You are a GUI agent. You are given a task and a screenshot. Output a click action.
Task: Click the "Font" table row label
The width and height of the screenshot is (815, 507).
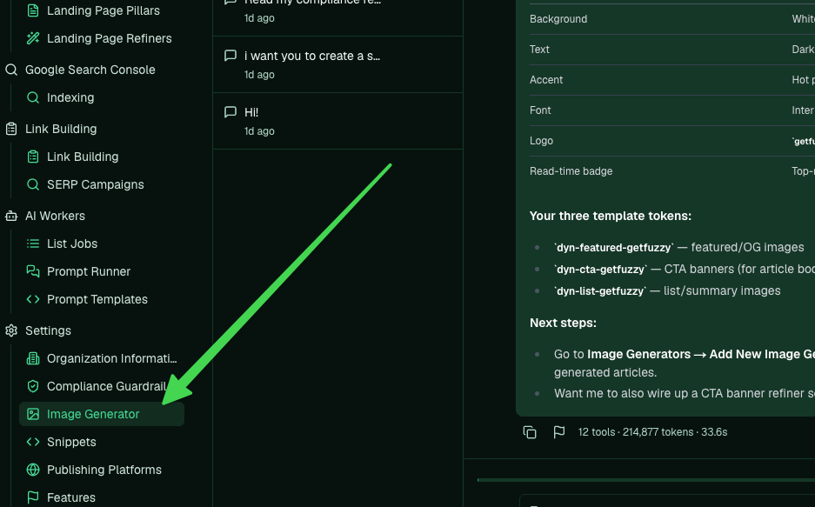(540, 110)
